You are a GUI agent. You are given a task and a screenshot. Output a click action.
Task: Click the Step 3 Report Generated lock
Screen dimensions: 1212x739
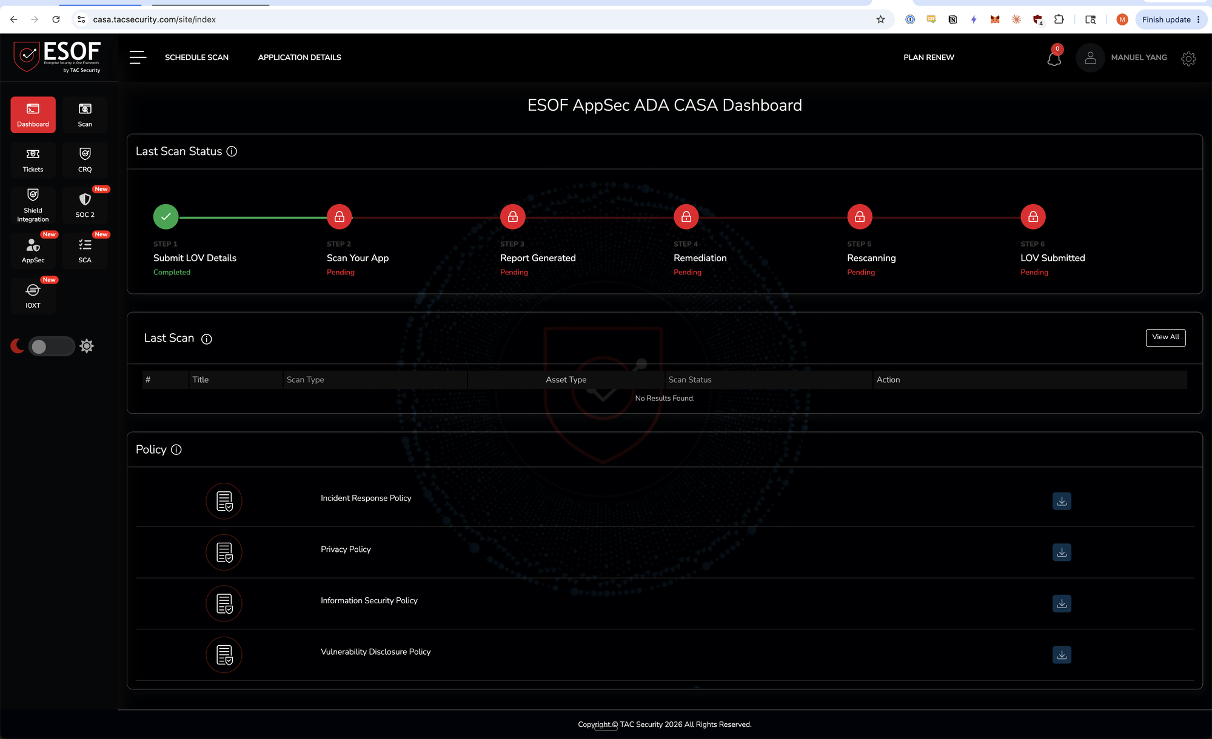(x=513, y=217)
